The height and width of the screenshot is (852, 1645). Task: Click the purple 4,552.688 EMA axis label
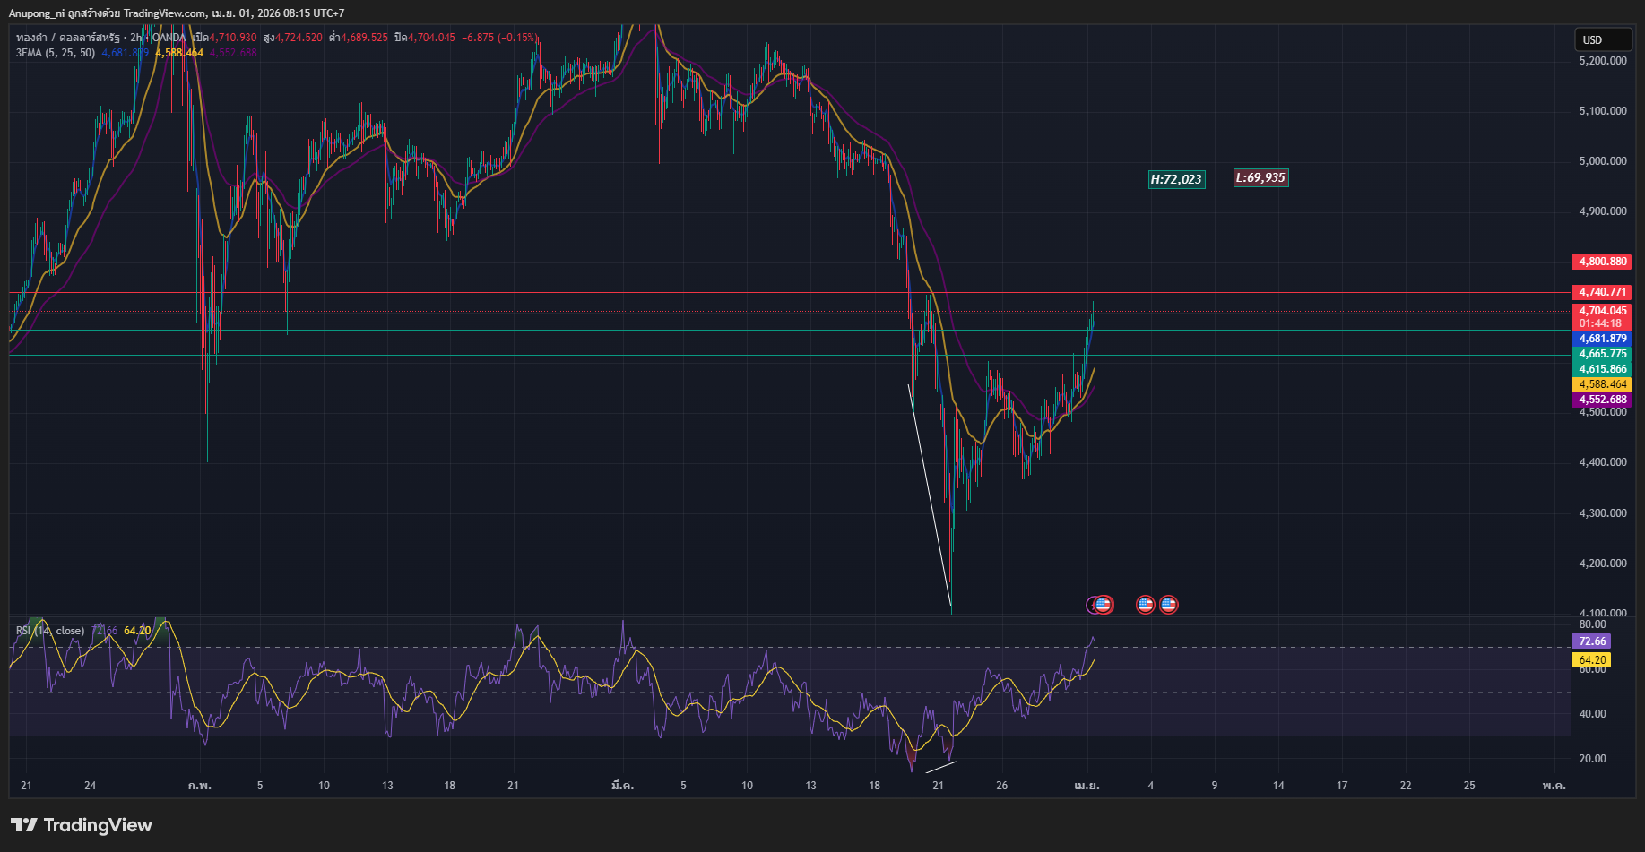pyautogui.click(x=1602, y=400)
